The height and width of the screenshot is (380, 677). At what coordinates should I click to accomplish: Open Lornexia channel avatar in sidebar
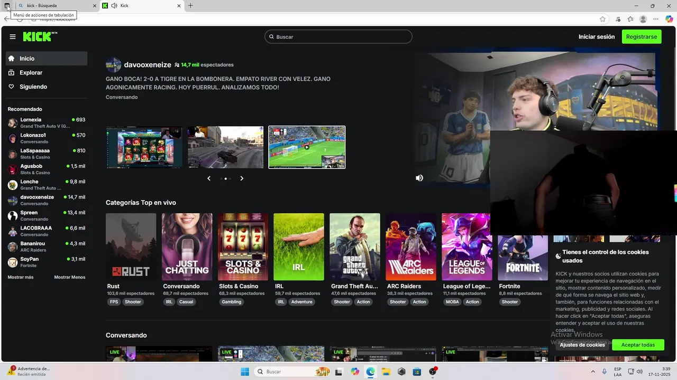point(13,123)
